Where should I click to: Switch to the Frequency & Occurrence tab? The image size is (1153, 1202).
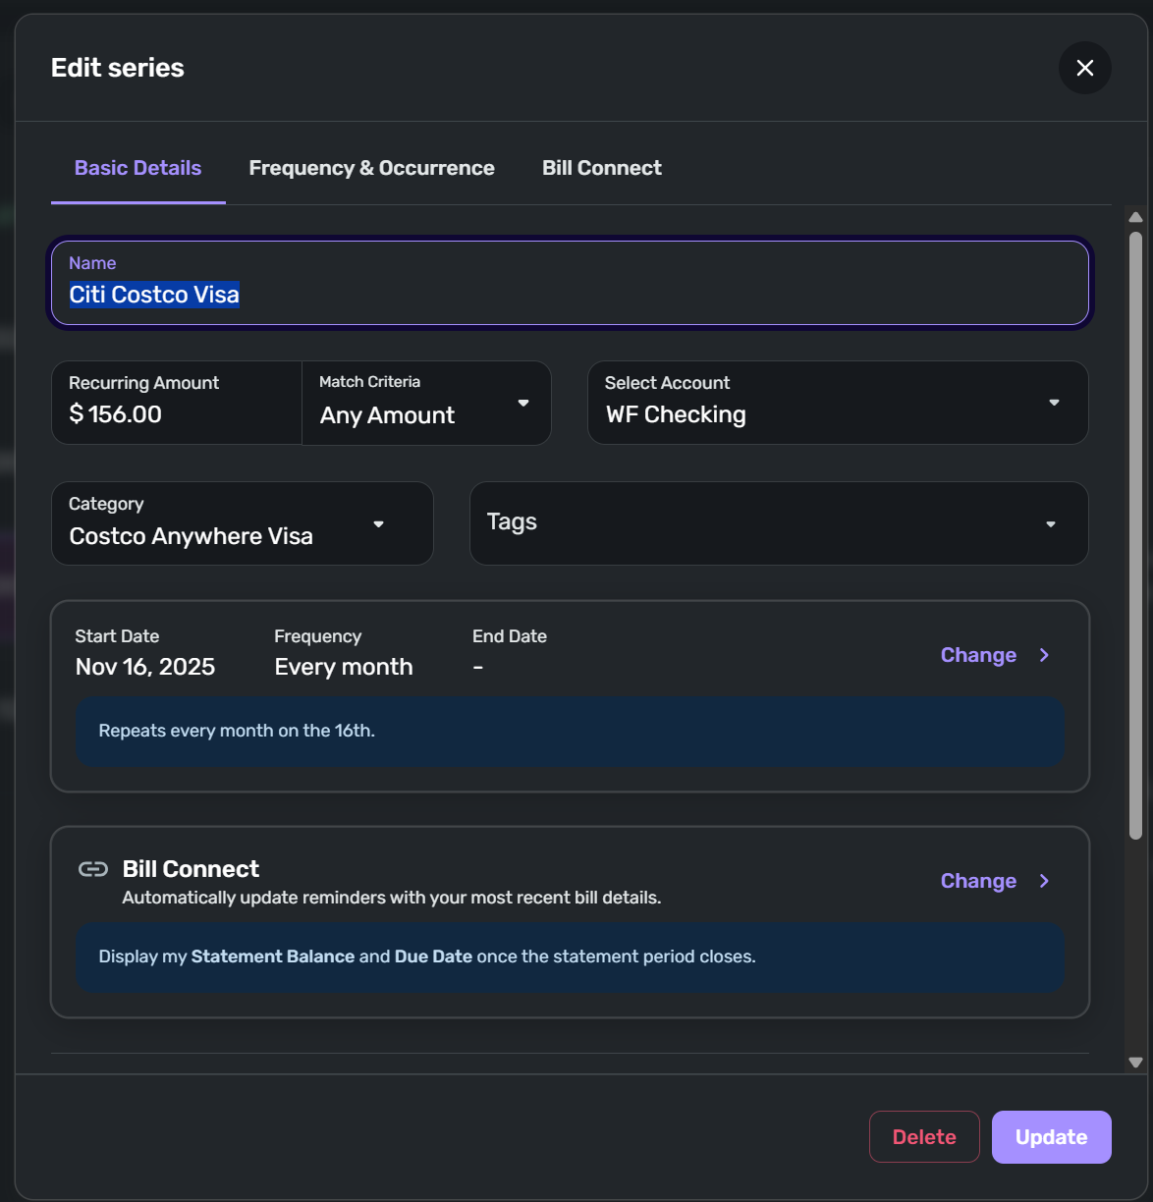(x=371, y=168)
